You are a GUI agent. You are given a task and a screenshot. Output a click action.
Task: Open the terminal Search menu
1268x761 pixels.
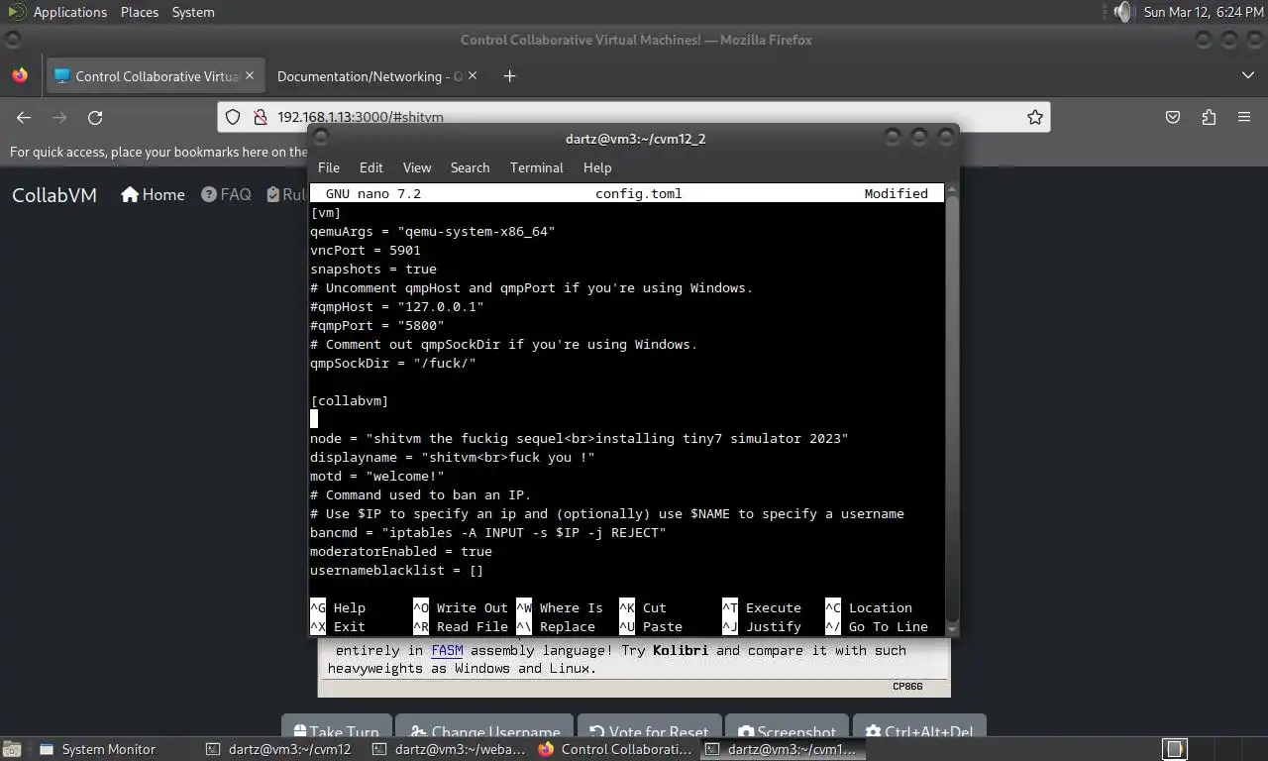[470, 167]
